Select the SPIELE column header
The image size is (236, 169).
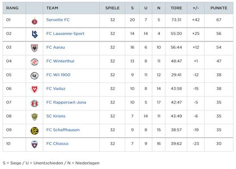coord(112,8)
